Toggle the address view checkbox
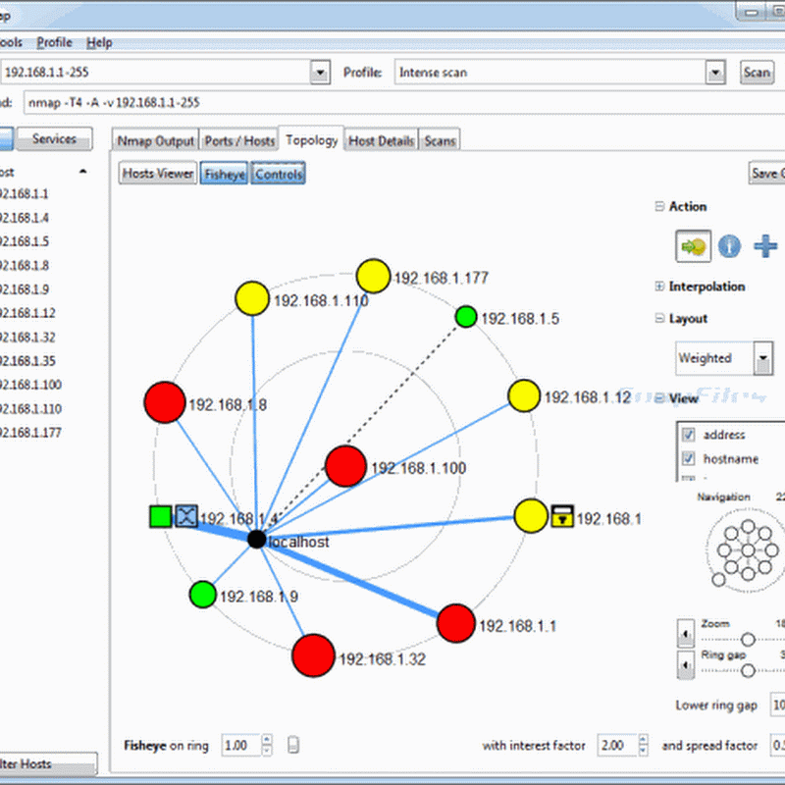This screenshot has width=785, height=785. point(689,434)
